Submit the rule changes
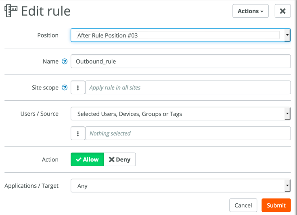Screen dimensions: 297x215 tap(276, 205)
